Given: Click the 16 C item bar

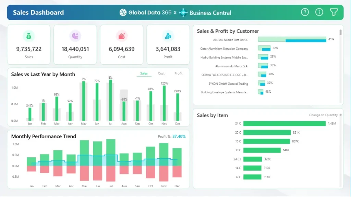Looking at the screenshot, I should tap(267, 141).
